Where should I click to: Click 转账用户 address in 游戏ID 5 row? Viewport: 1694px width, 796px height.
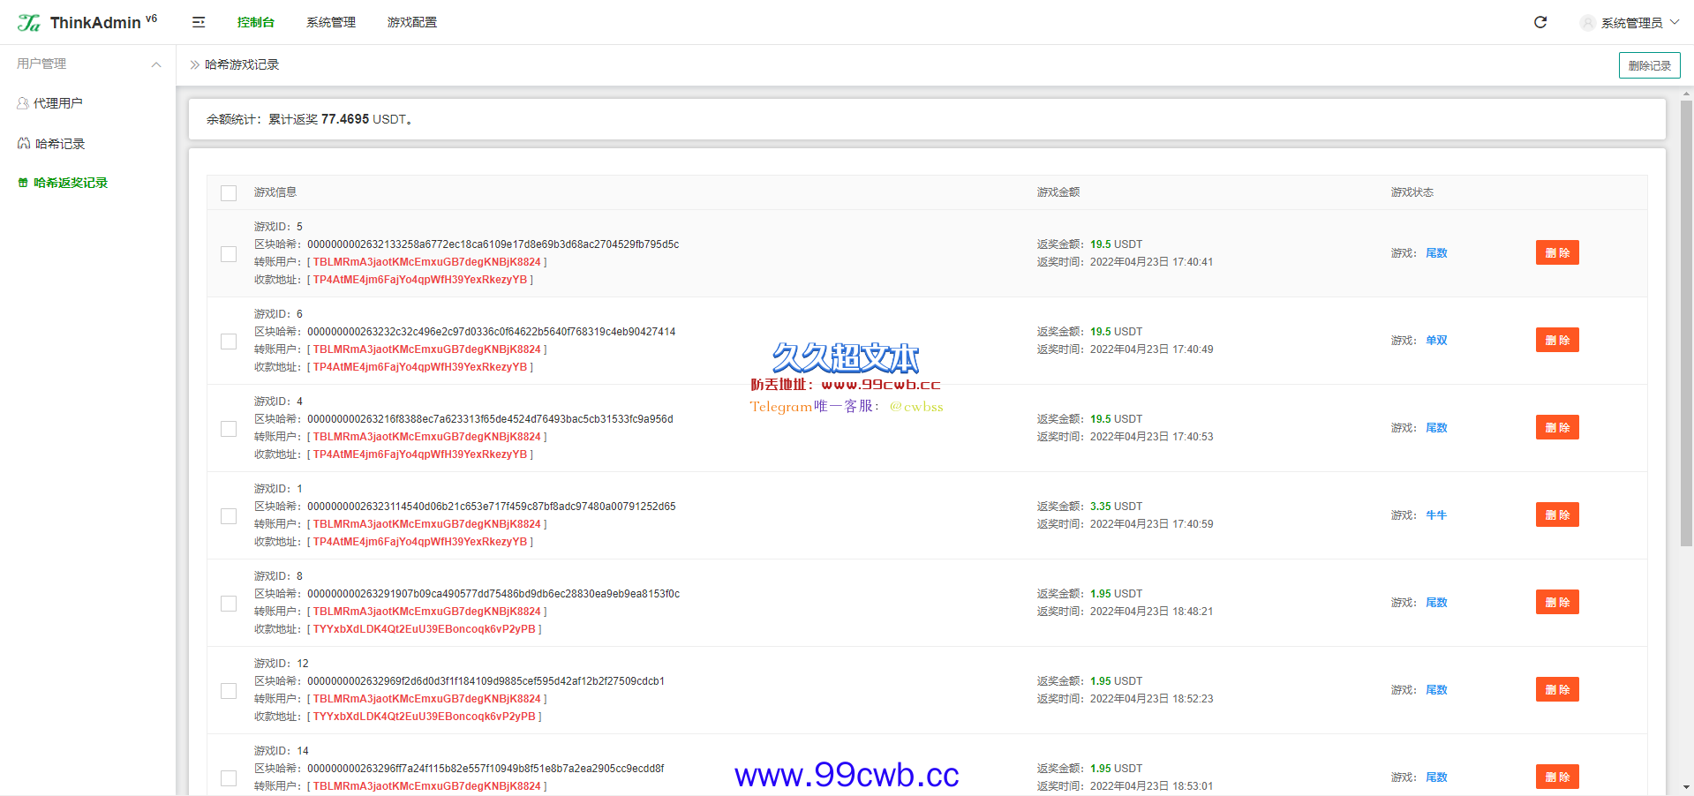426,262
